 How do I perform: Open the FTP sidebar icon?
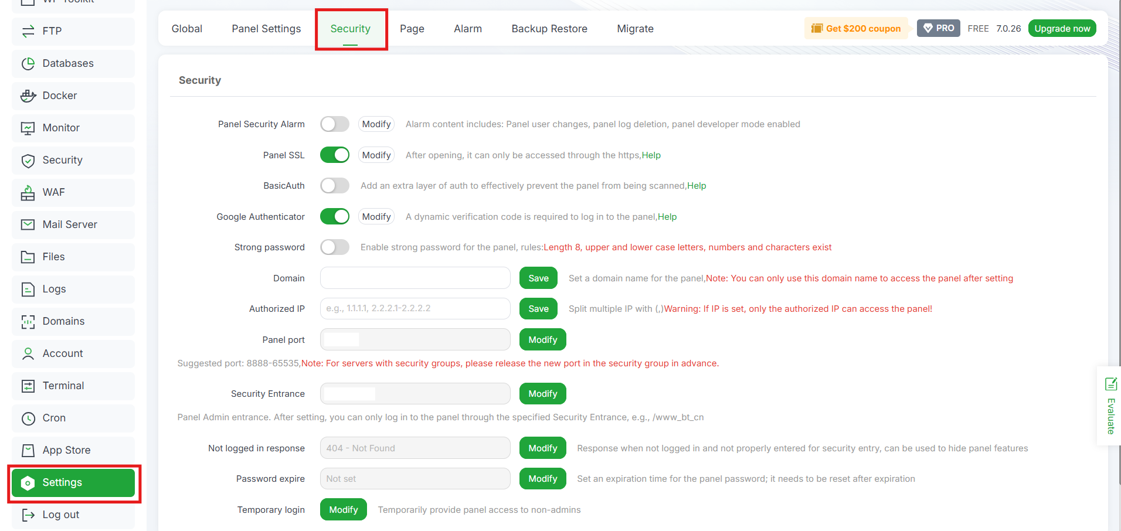(28, 31)
